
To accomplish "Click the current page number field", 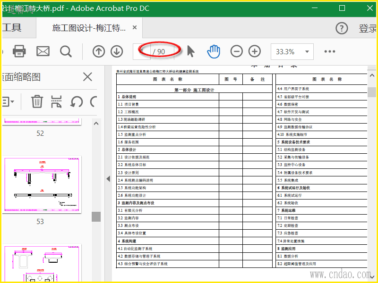I will (142, 51).
